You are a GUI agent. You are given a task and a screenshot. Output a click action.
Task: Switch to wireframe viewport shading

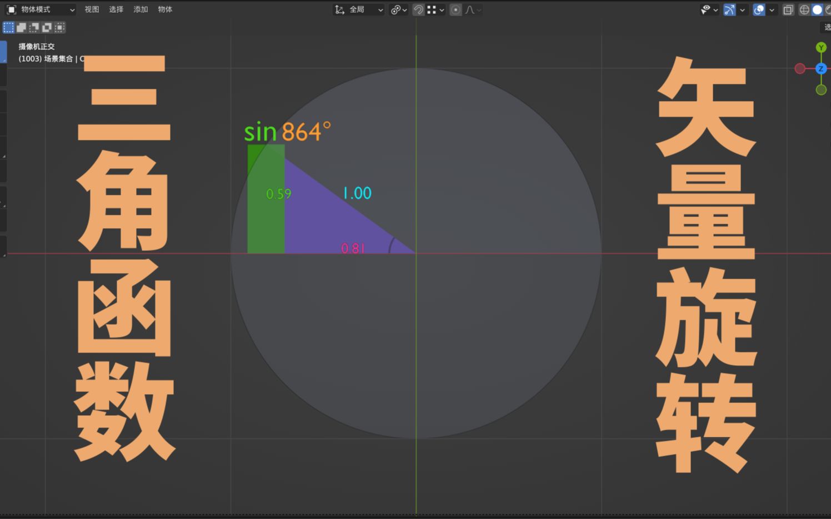[x=804, y=9]
